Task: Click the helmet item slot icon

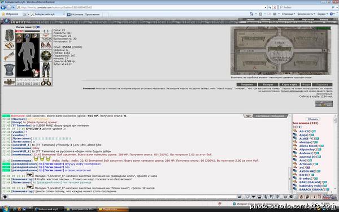Action: [9, 35]
